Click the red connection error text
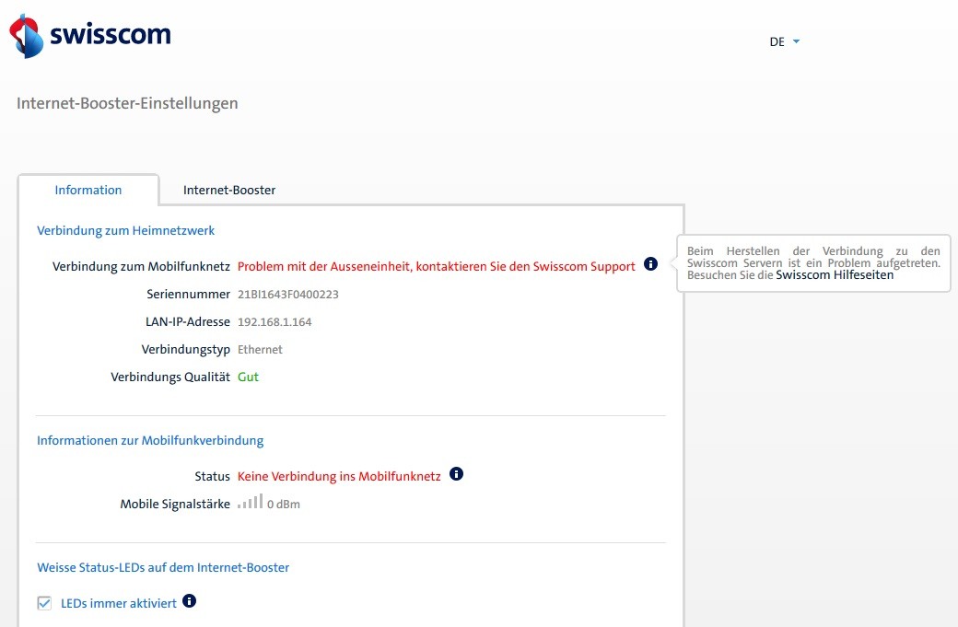Viewport: 958px width, 627px height. pyautogui.click(x=436, y=265)
